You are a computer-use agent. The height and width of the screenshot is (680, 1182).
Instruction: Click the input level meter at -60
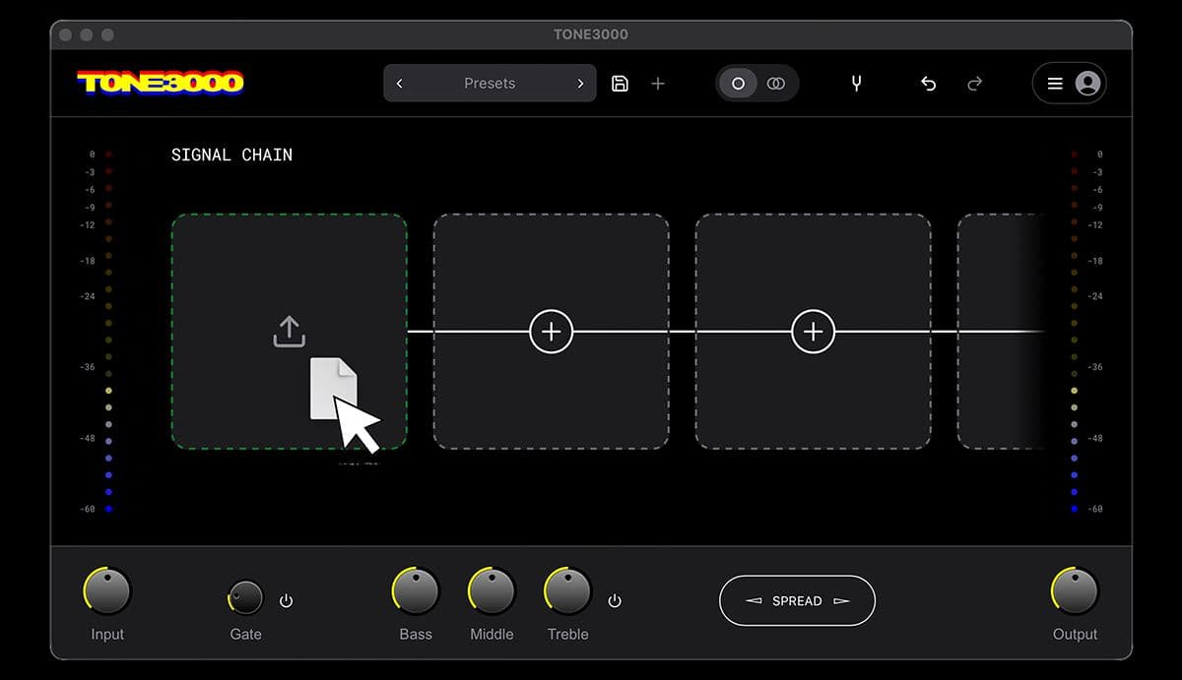(108, 509)
